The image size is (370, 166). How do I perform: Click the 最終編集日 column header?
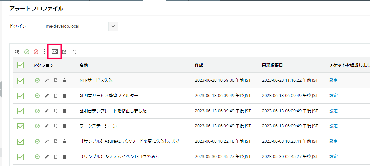(x=272, y=65)
